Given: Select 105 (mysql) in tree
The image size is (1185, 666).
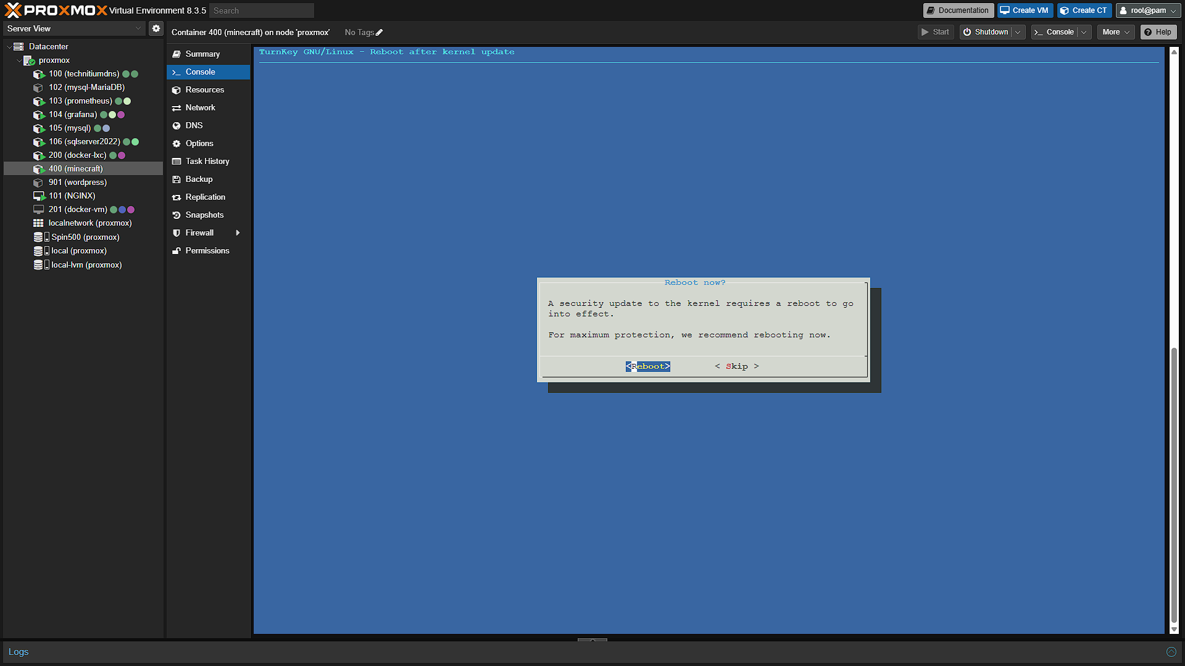Looking at the screenshot, I should (83, 128).
